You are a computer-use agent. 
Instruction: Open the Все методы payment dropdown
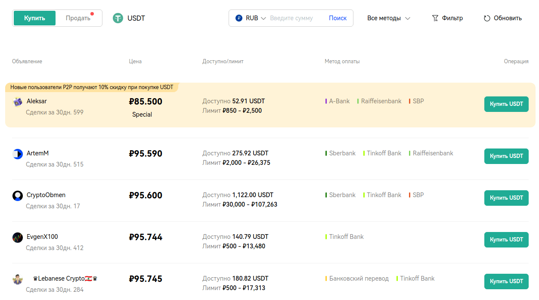[x=388, y=18]
